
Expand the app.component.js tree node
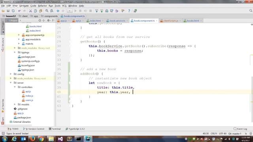[x=19, y=35]
